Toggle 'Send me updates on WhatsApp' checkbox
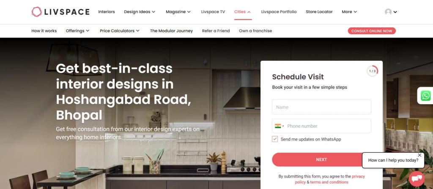The width and height of the screenshot is (433, 189). (275, 139)
